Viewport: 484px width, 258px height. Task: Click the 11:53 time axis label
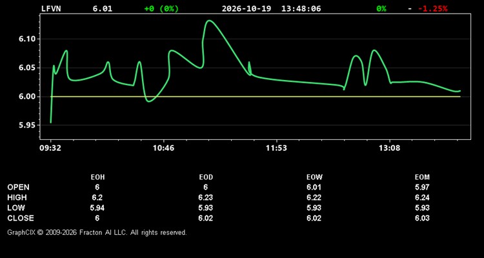point(276,148)
